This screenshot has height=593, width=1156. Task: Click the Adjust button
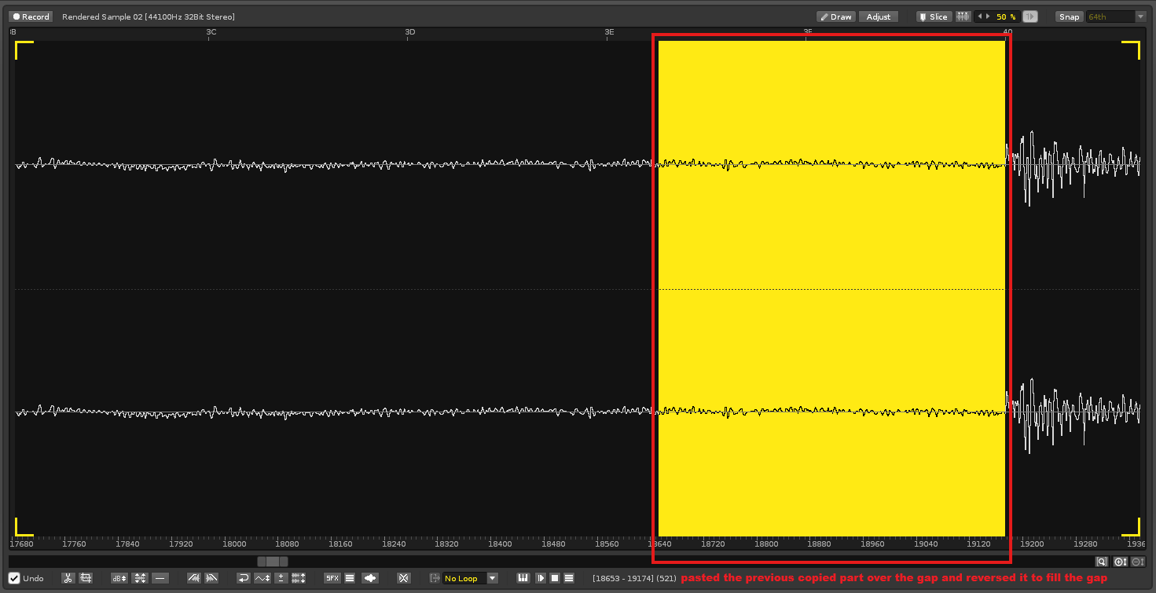coord(879,16)
